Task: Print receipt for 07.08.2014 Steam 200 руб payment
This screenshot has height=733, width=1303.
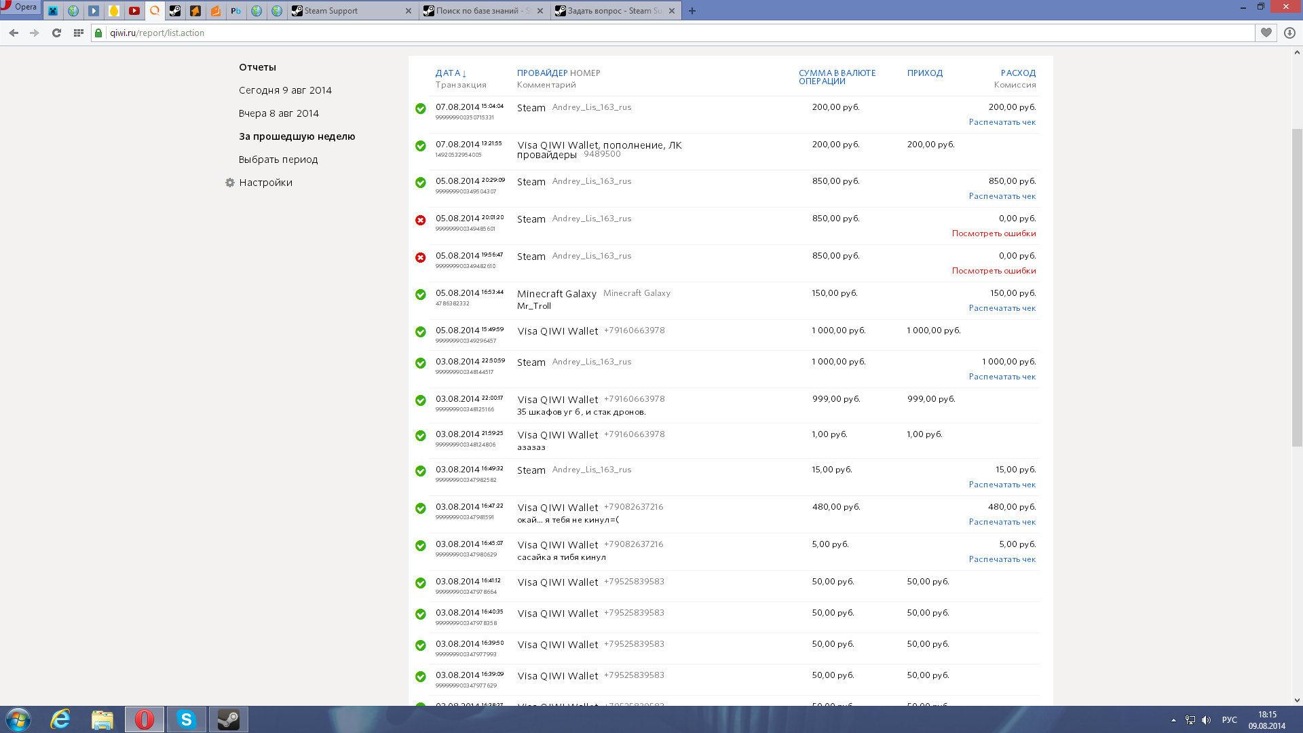Action: point(1002,122)
